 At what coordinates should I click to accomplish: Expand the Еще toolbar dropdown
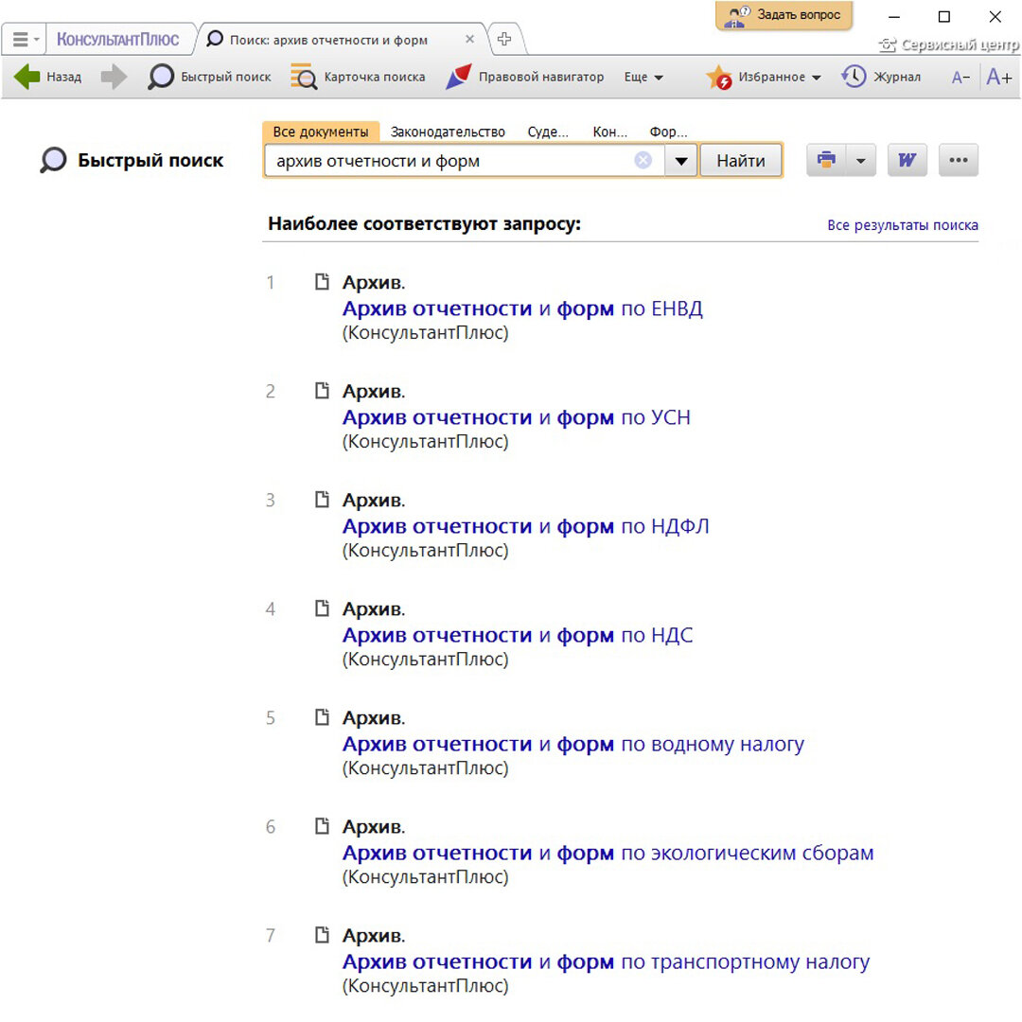[643, 77]
